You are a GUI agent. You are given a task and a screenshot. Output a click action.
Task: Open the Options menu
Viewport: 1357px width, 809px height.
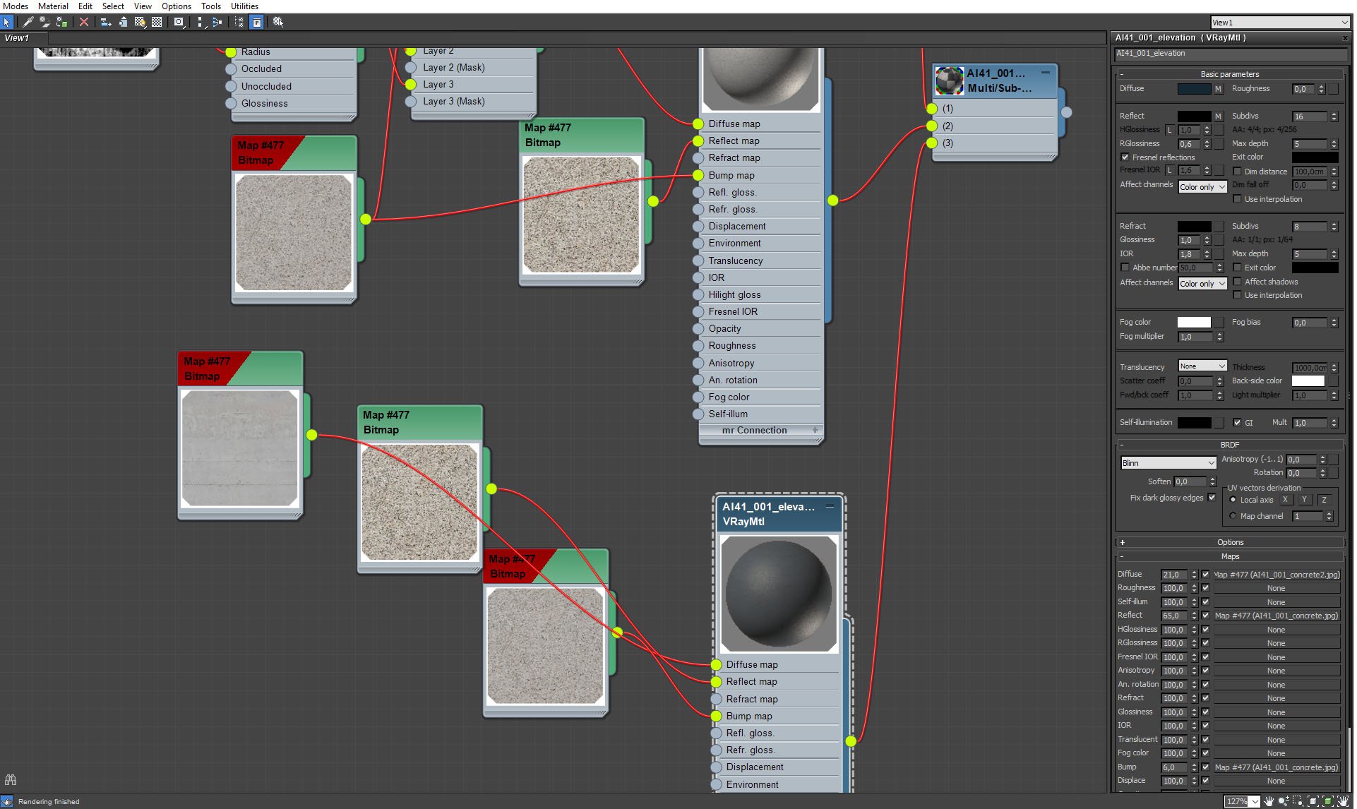coord(177,6)
